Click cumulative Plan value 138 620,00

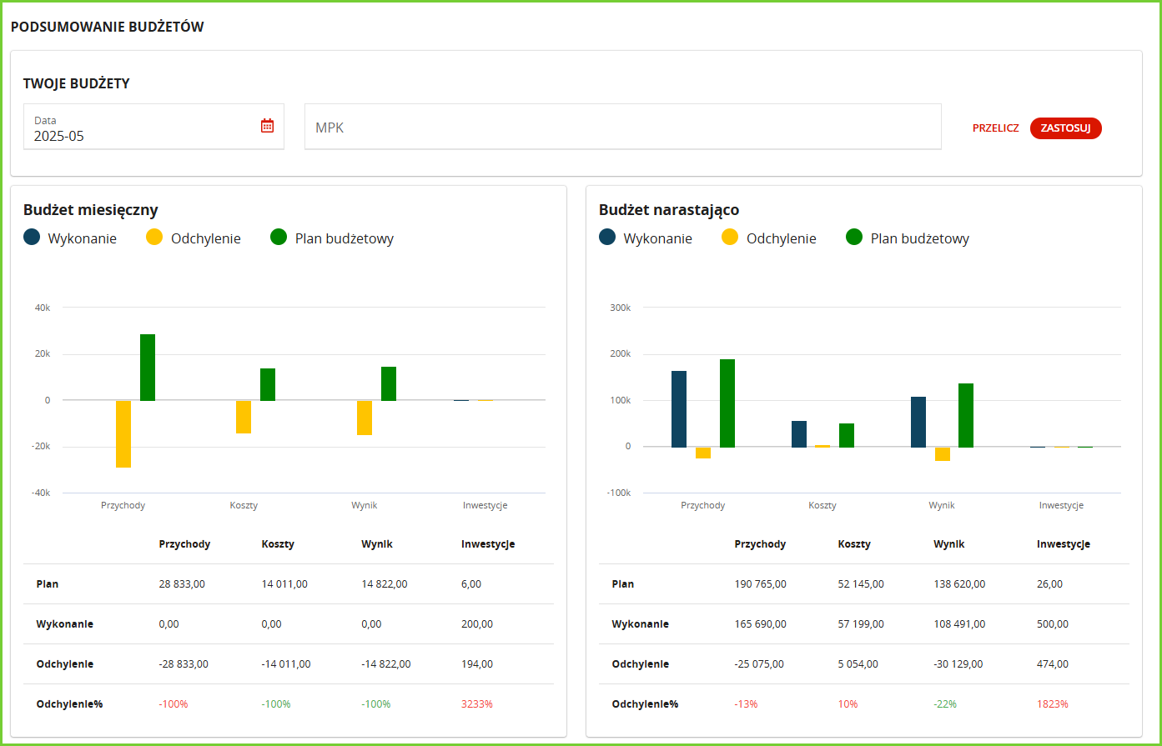(959, 584)
